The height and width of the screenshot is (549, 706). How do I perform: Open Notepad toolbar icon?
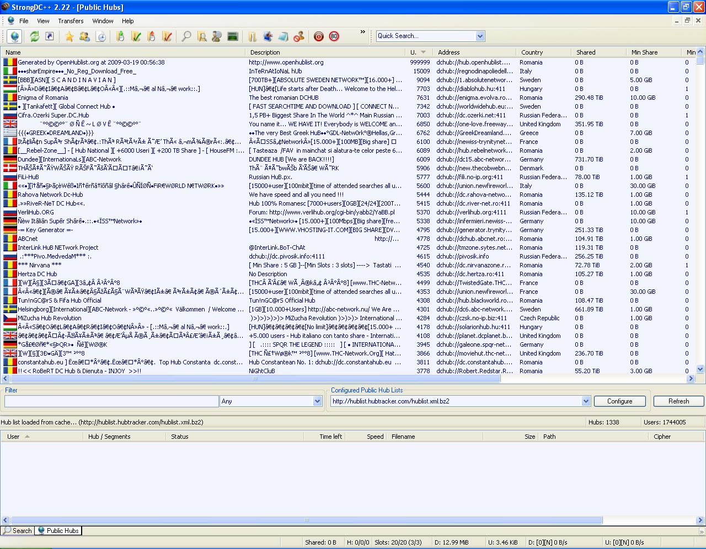[x=284, y=36]
